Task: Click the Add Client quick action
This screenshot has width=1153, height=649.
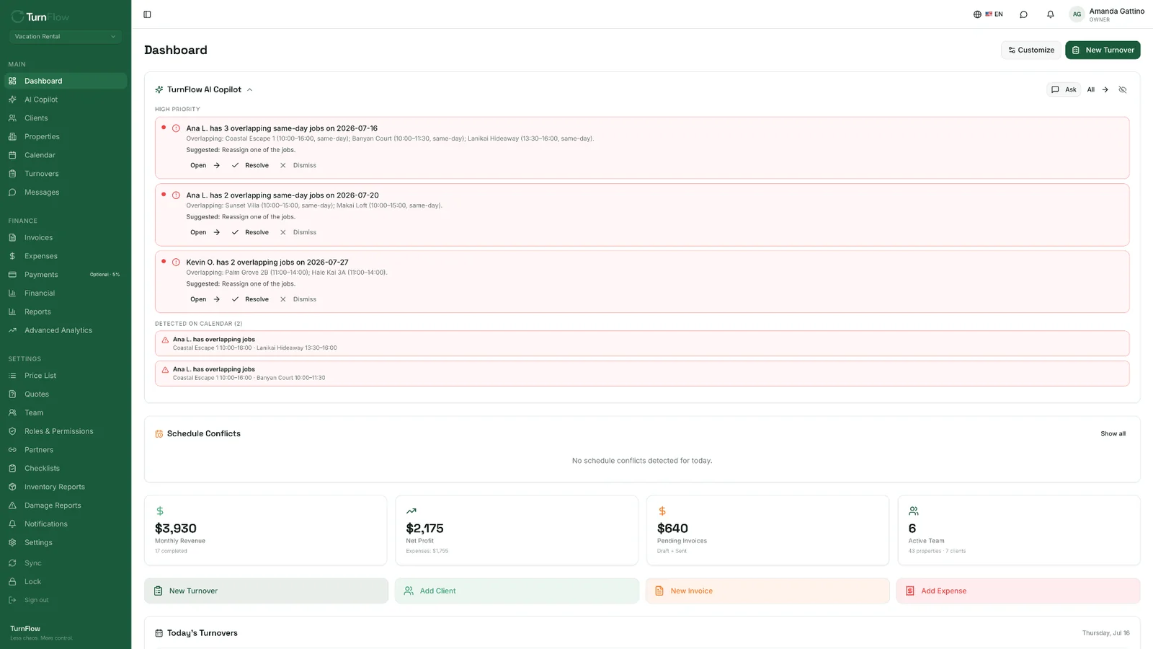Action: click(517, 591)
